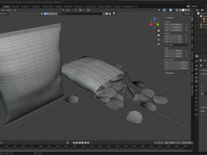Open the Particles properties tab
The image size is (207, 155).
(x=196, y=94)
